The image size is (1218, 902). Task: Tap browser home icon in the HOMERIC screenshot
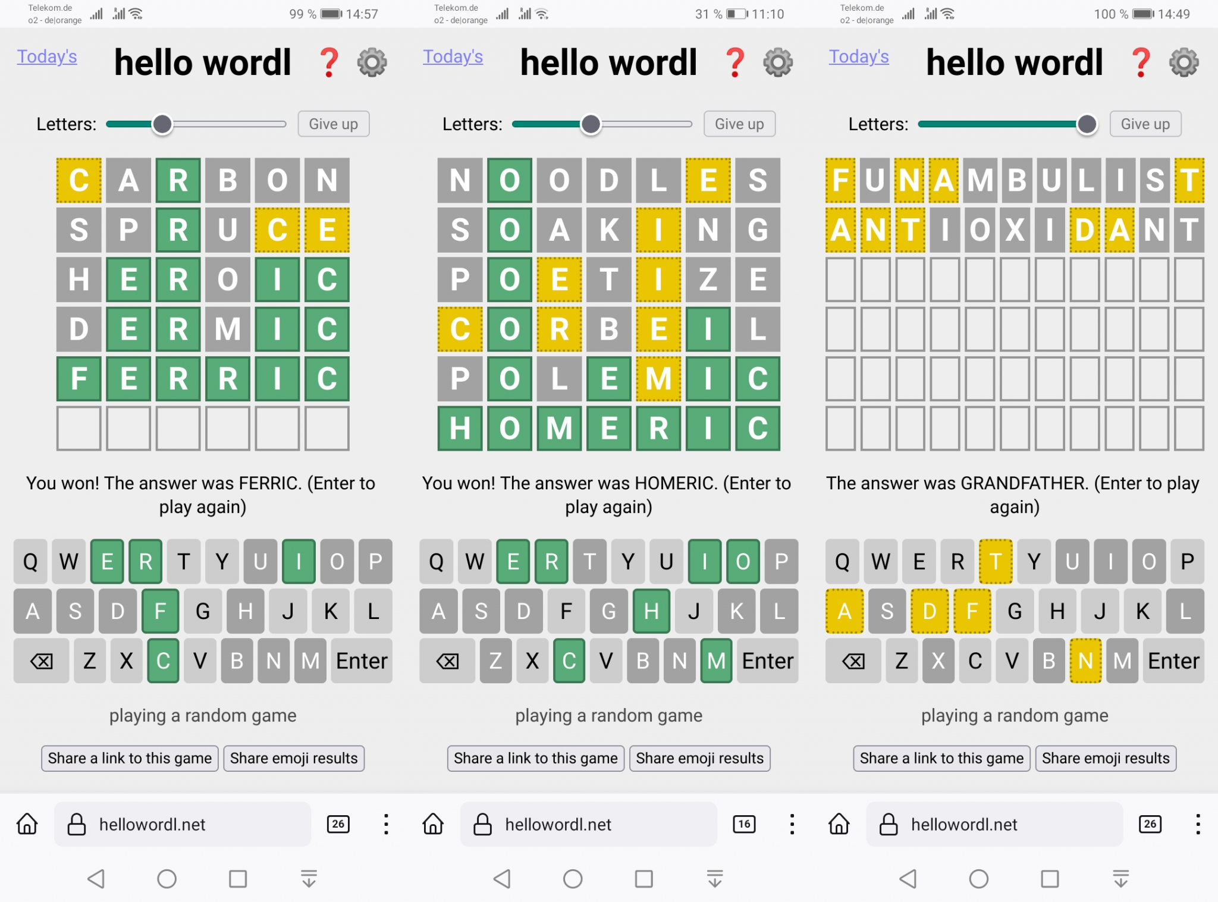433,824
